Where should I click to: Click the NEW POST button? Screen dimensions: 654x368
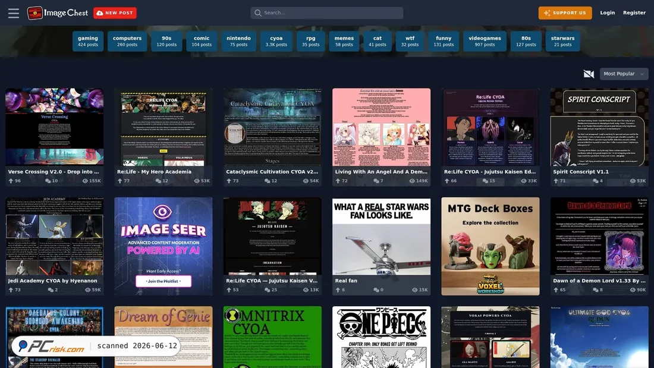coord(115,13)
